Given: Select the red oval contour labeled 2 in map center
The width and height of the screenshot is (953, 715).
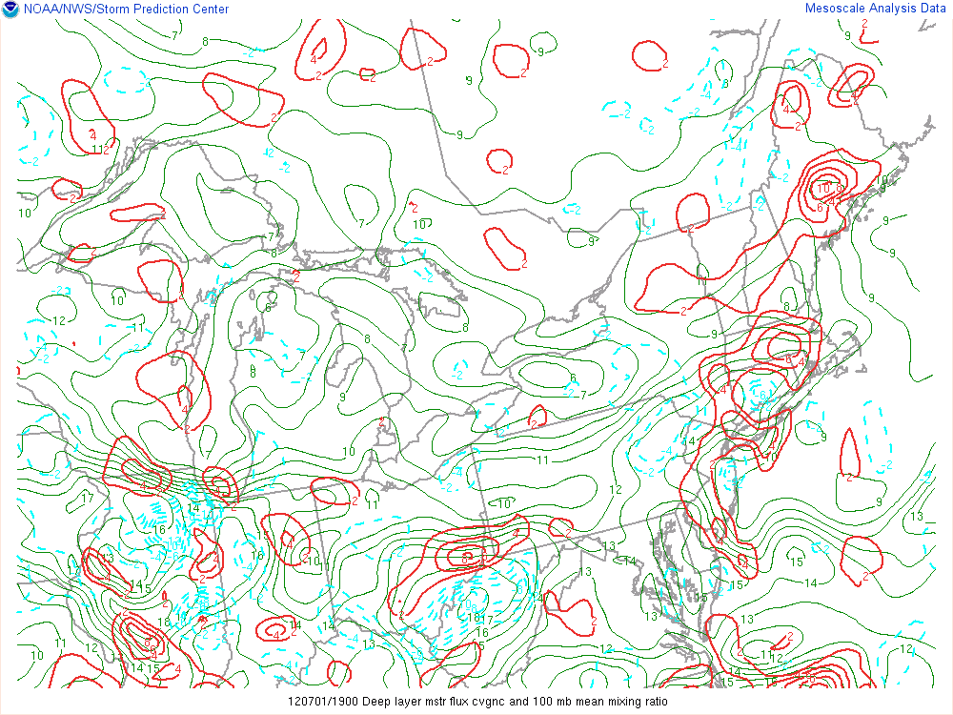Looking at the screenshot, I should [x=505, y=246].
